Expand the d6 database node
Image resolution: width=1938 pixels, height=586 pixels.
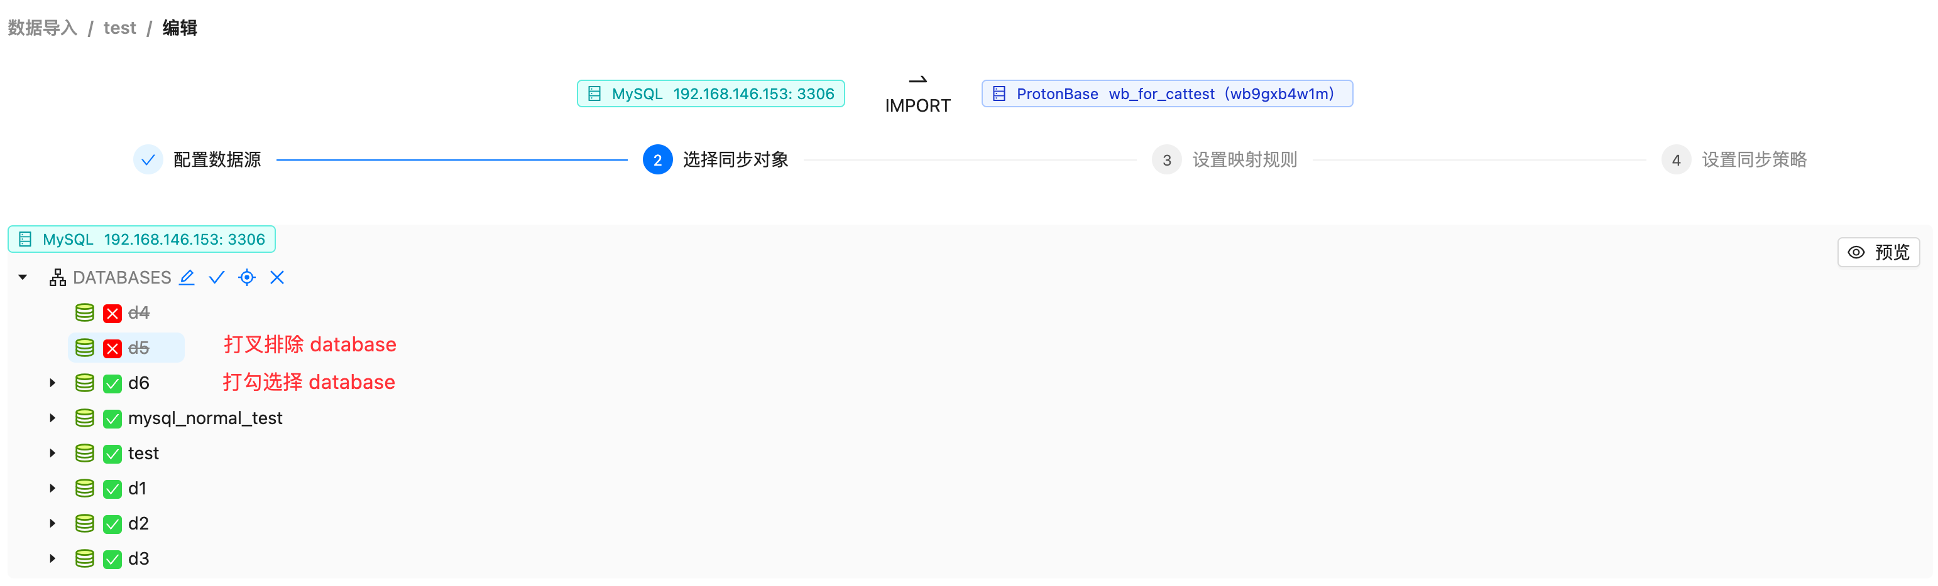(52, 383)
